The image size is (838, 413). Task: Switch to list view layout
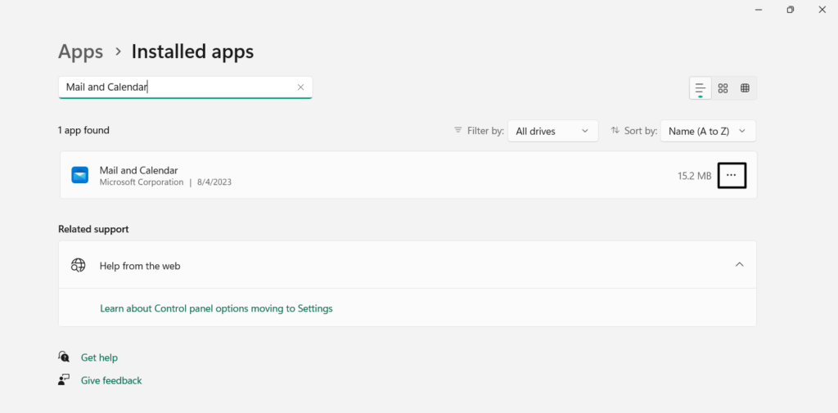click(x=701, y=88)
